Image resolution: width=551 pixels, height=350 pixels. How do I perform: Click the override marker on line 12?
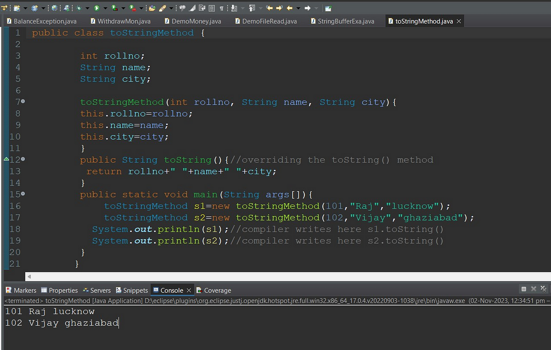(6, 159)
